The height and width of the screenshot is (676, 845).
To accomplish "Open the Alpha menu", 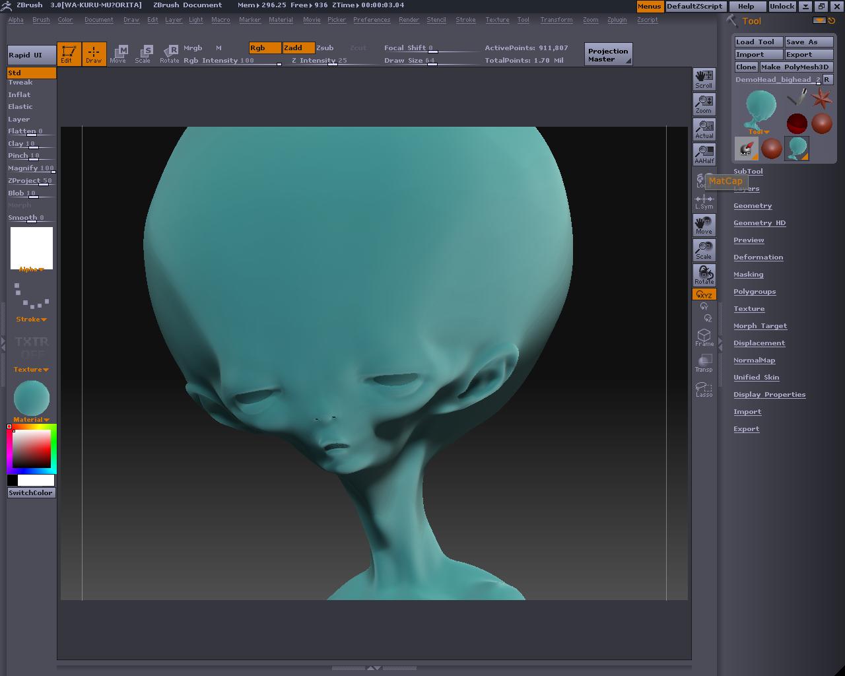I will (x=16, y=20).
